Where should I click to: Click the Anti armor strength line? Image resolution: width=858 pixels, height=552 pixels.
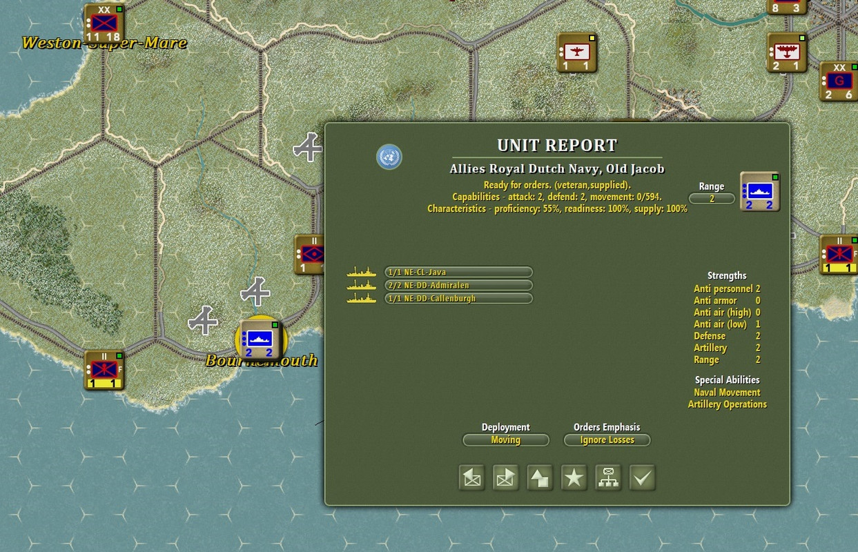click(727, 301)
